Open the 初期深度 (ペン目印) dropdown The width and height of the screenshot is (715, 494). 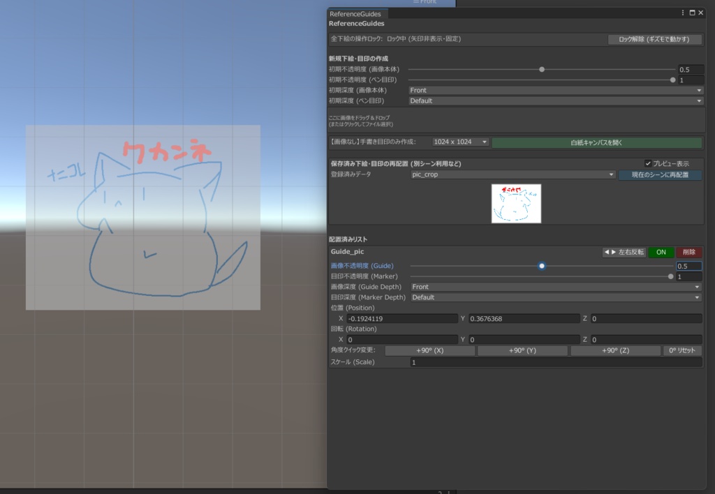[555, 100]
